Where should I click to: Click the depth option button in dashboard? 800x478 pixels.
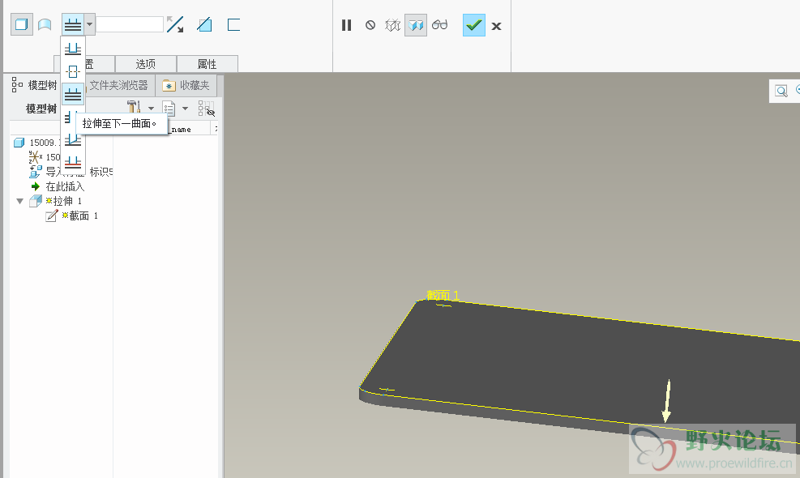[72, 24]
